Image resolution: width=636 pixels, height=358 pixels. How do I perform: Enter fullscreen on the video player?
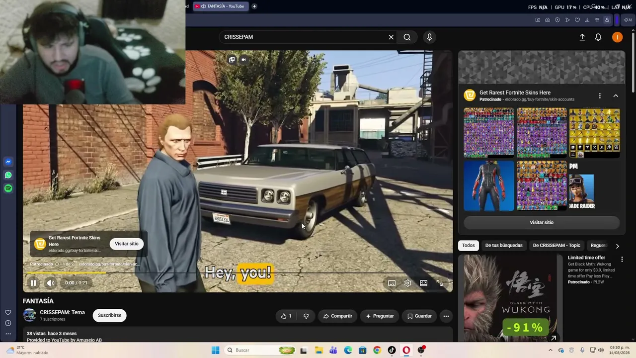[440, 283]
